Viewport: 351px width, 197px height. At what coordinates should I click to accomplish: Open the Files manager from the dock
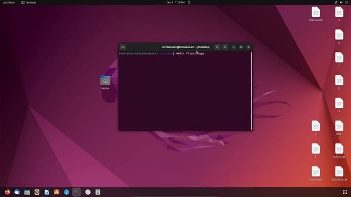point(27,192)
